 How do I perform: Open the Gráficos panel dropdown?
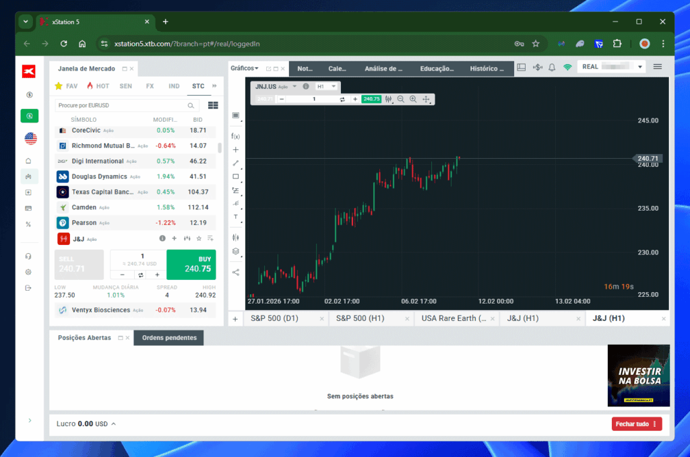coord(245,68)
